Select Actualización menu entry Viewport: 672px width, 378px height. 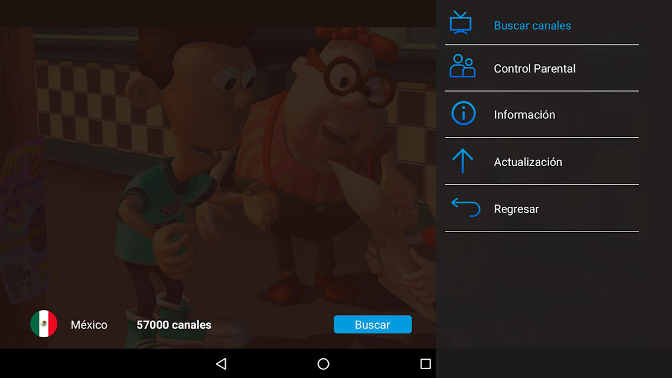point(541,162)
